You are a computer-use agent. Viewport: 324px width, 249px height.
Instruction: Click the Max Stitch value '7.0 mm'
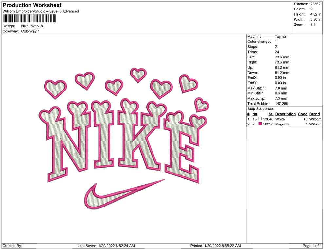[x=281, y=88]
